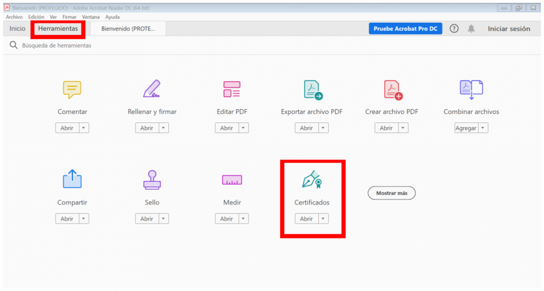The image size is (544, 291).
Task: Click the notifications bell icon
Action: (x=471, y=29)
